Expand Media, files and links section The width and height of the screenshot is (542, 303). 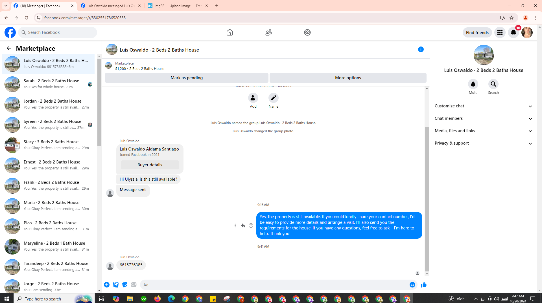coord(484,131)
